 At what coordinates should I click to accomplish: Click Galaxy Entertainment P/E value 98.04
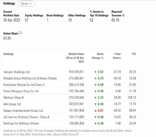pyautogui.click(x=133, y=111)
